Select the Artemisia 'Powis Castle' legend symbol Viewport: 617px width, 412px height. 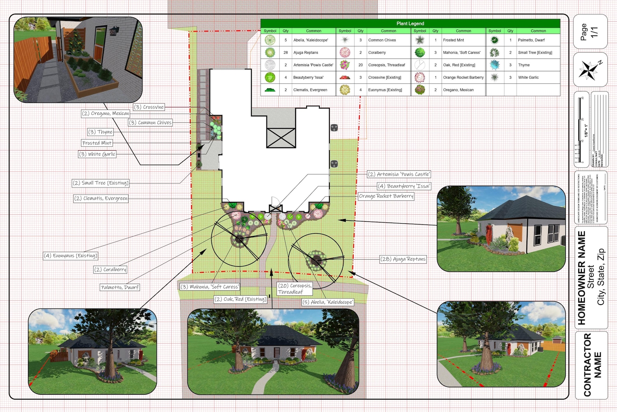tap(270, 65)
